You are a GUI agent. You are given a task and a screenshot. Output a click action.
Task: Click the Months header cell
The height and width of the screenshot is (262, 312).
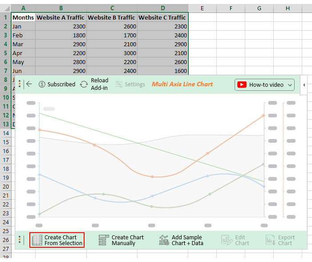23,17
